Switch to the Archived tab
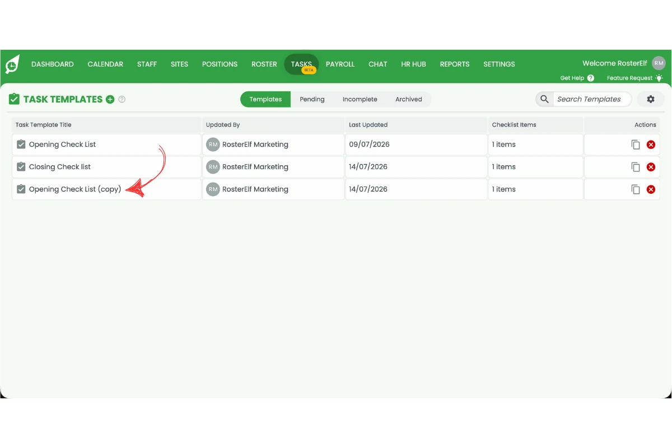 (x=409, y=99)
